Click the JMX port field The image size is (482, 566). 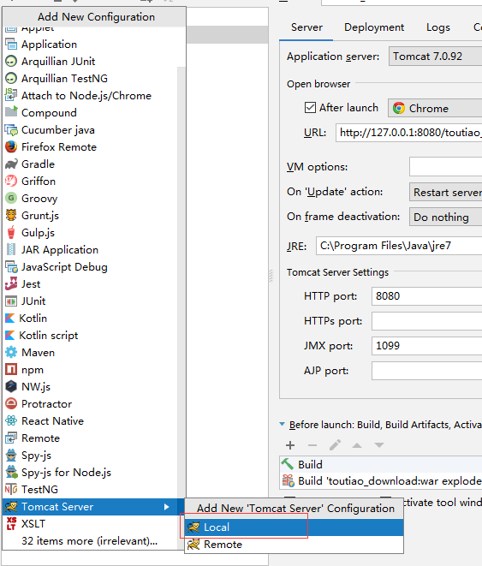[x=427, y=346]
